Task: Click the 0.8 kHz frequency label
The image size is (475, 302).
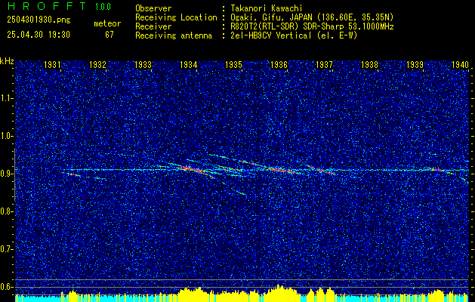Action: pyautogui.click(x=7, y=211)
